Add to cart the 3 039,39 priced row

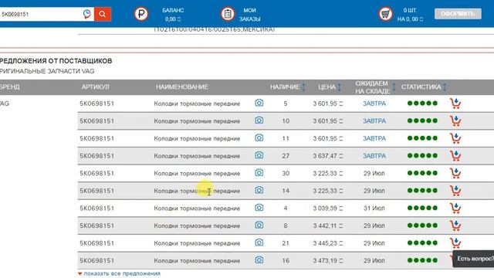(455, 208)
